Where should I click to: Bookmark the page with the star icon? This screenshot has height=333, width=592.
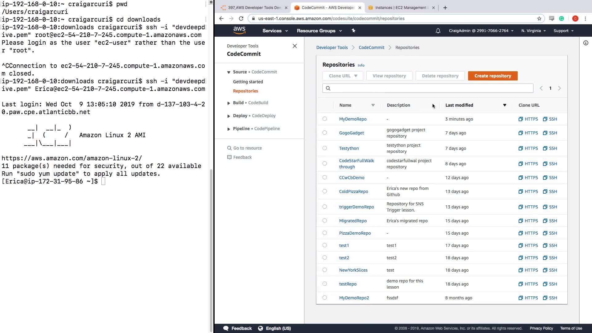(x=539, y=18)
